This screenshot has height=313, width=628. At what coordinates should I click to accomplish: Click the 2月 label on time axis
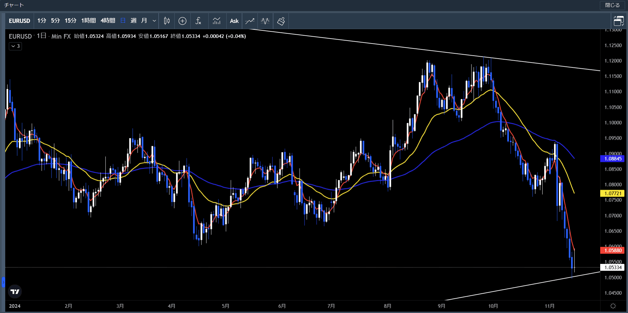(68, 306)
